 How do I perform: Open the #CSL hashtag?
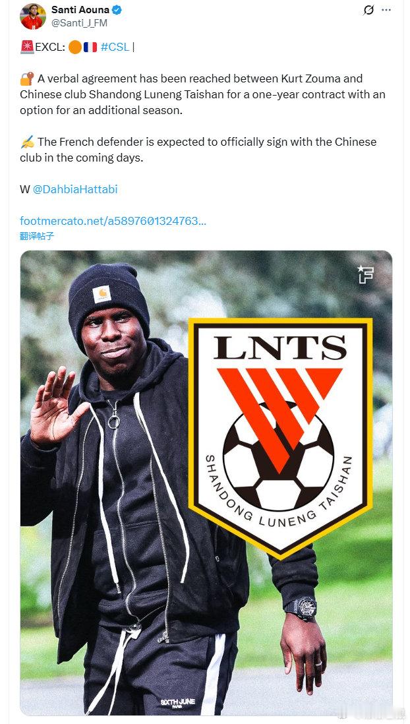point(115,47)
